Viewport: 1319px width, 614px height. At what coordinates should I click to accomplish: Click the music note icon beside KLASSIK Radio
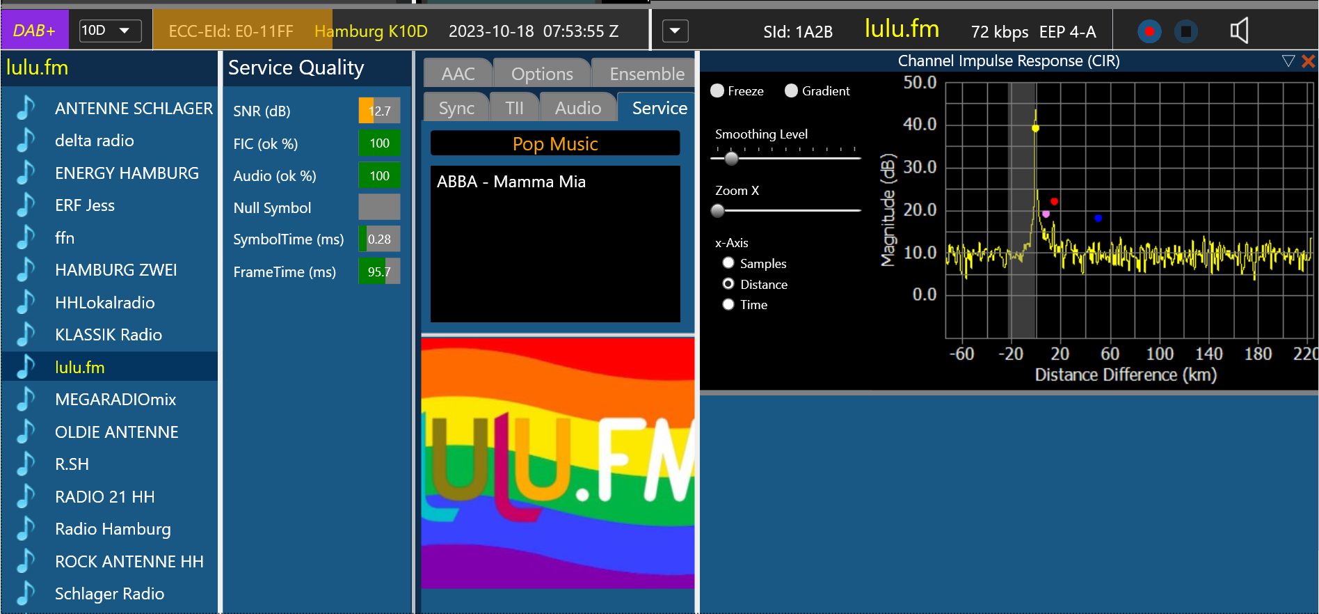[x=26, y=335]
